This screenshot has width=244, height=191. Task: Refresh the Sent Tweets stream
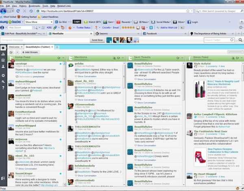(178, 58)
